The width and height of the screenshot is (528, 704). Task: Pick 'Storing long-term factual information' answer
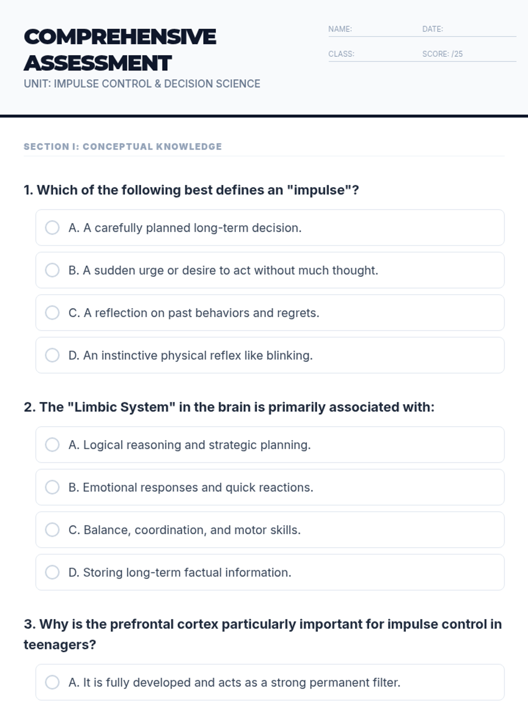52,572
